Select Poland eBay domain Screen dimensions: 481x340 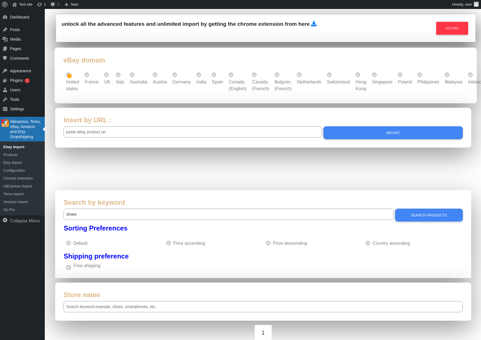(400, 75)
